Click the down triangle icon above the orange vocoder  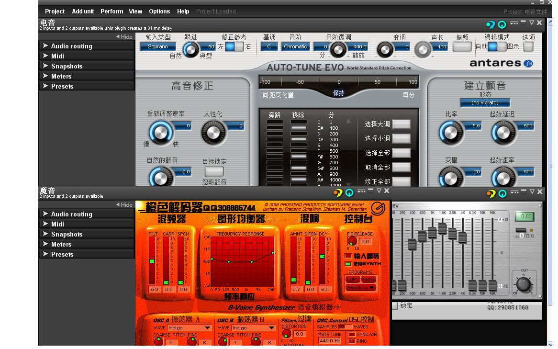[379, 191]
